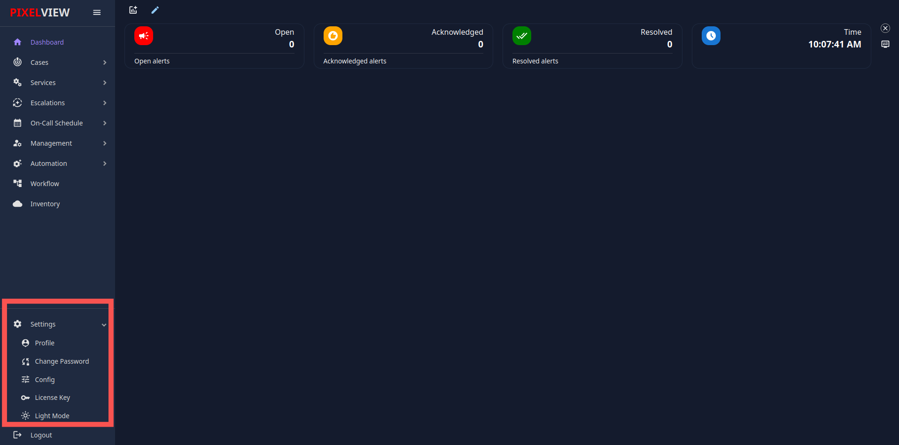Click the License Key key icon

25,398
